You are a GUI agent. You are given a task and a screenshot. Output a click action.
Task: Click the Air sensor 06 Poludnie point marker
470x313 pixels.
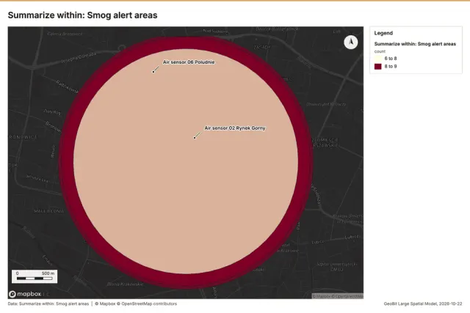tap(153, 72)
